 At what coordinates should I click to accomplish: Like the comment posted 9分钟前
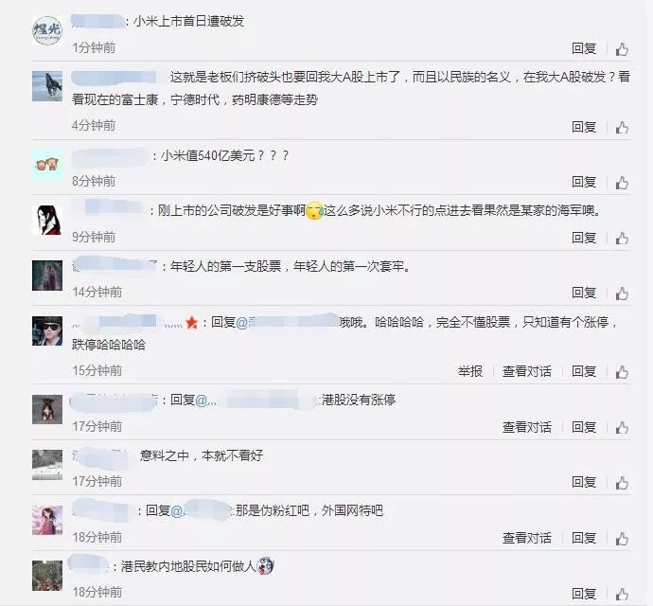(622, 238)
